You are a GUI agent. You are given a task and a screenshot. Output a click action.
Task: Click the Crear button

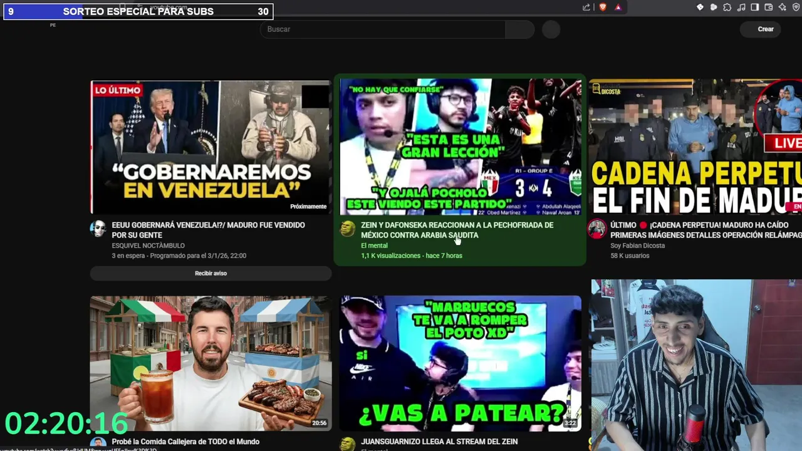coord(760,29)
